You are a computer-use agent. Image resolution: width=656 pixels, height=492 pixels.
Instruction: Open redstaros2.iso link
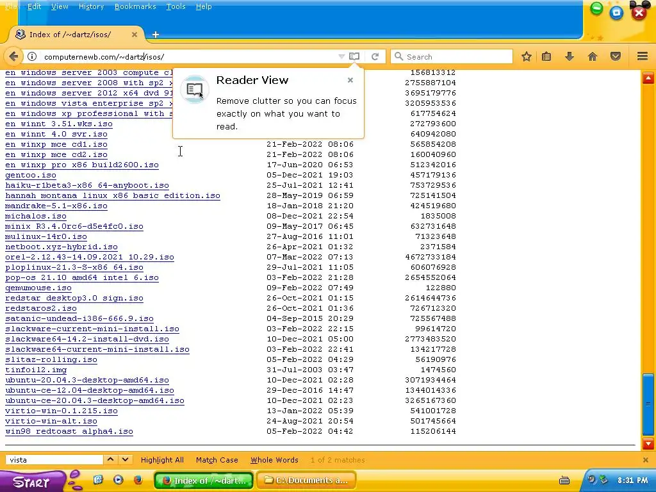tap(40, 308)
